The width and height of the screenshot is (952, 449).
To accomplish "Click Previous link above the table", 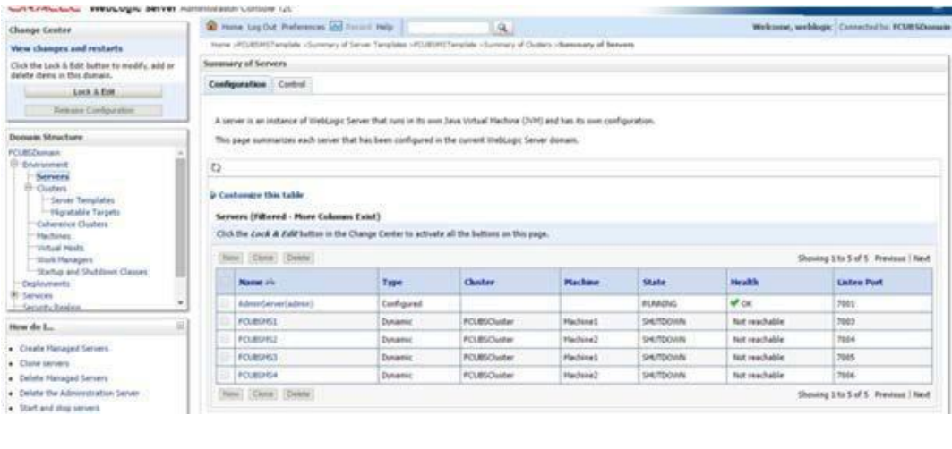I will pos(890,258).
